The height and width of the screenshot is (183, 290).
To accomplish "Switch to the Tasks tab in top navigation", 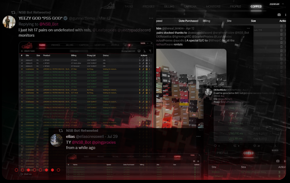I will point(129,6).
